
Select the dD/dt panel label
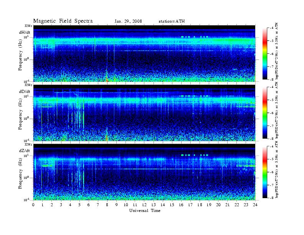tap(25, 91)
